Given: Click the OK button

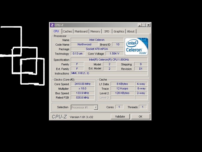Looking at the screenshot, I should 141,117.
